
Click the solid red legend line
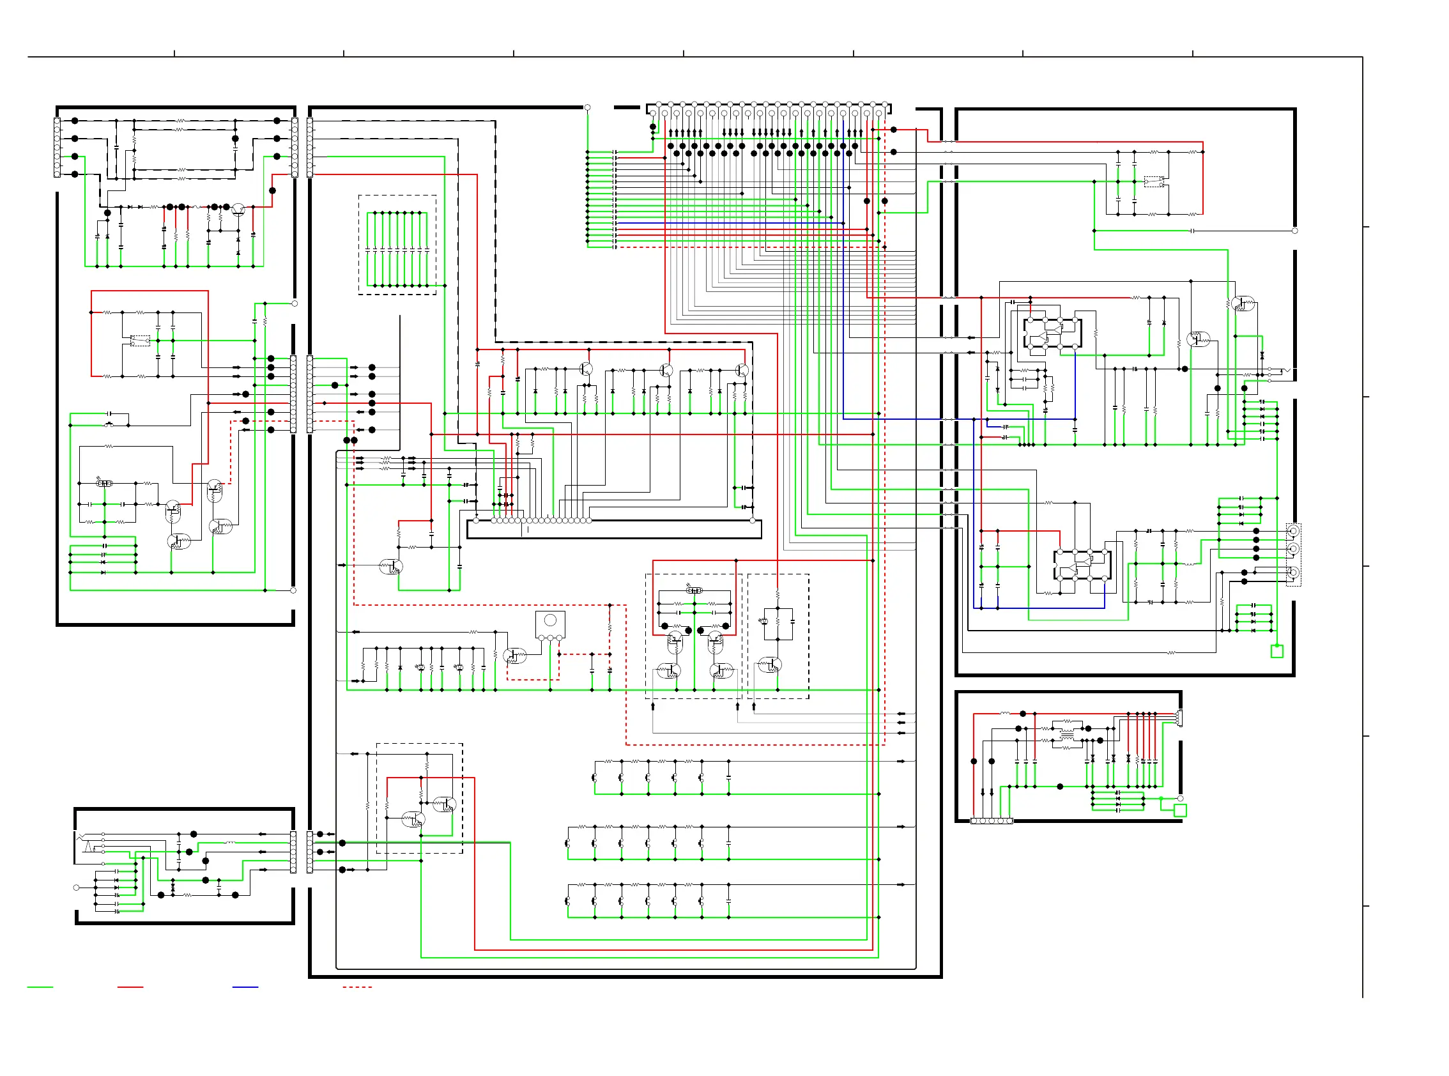[x=130, y=987]
